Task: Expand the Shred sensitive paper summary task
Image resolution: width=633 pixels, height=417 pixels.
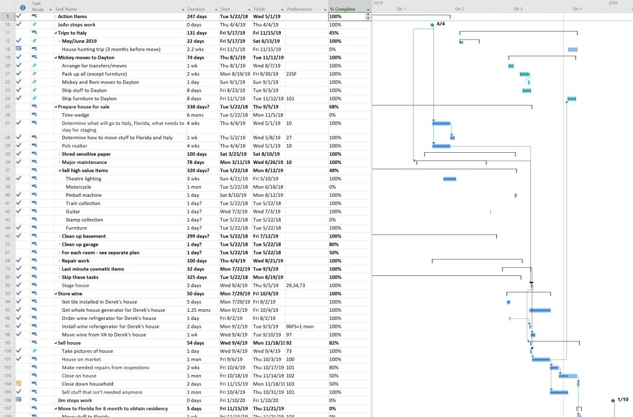Action: click(59, 154)
